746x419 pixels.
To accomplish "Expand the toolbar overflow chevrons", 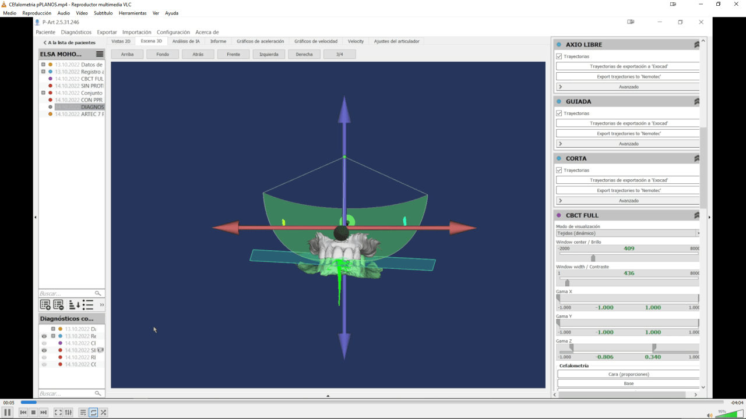I will (x=102, y=304).
